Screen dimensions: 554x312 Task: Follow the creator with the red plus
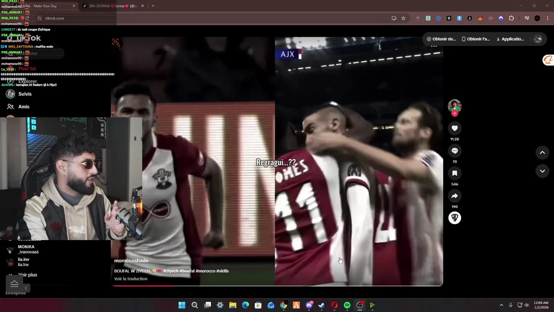[x=454, y=114]
